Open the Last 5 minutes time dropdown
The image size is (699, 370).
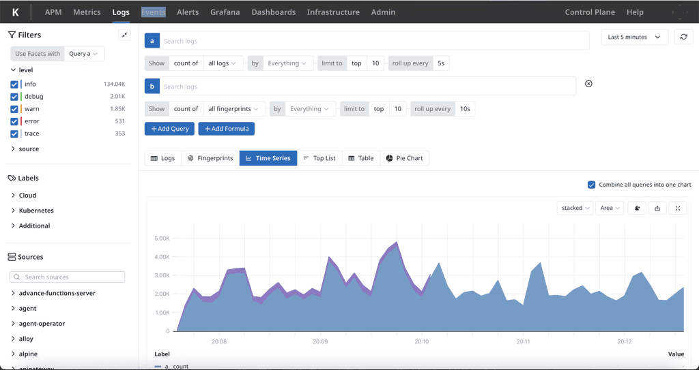coord(634,37)
